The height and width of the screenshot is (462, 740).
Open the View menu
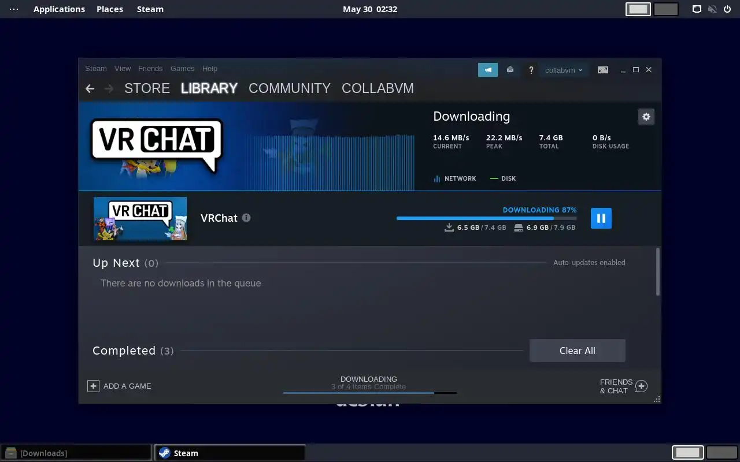pos(123,69)
